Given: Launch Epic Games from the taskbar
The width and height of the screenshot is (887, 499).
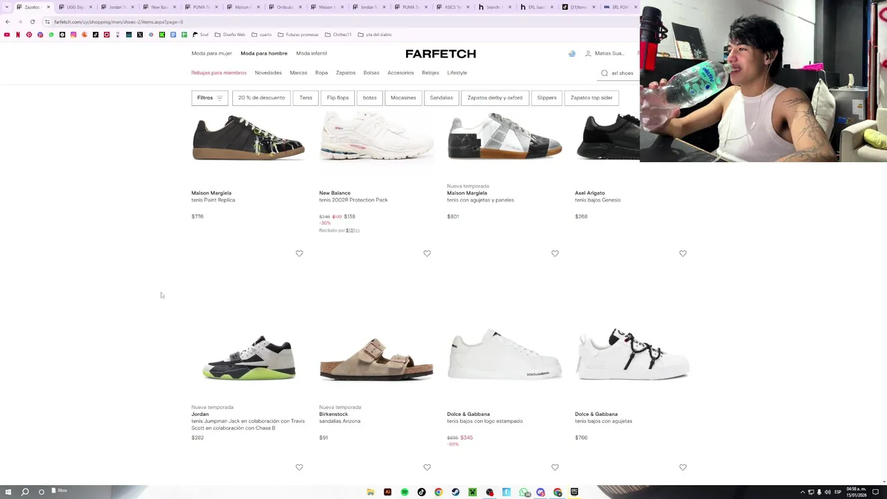Looking at the screenshot, I should pyautogui.click(x=574, y=492).
